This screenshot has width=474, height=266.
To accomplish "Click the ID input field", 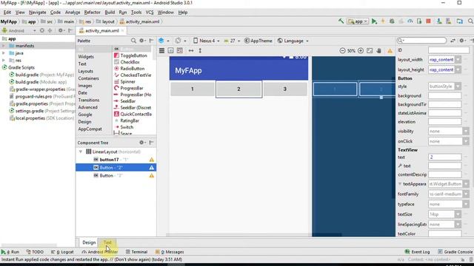I will (449, 50).
